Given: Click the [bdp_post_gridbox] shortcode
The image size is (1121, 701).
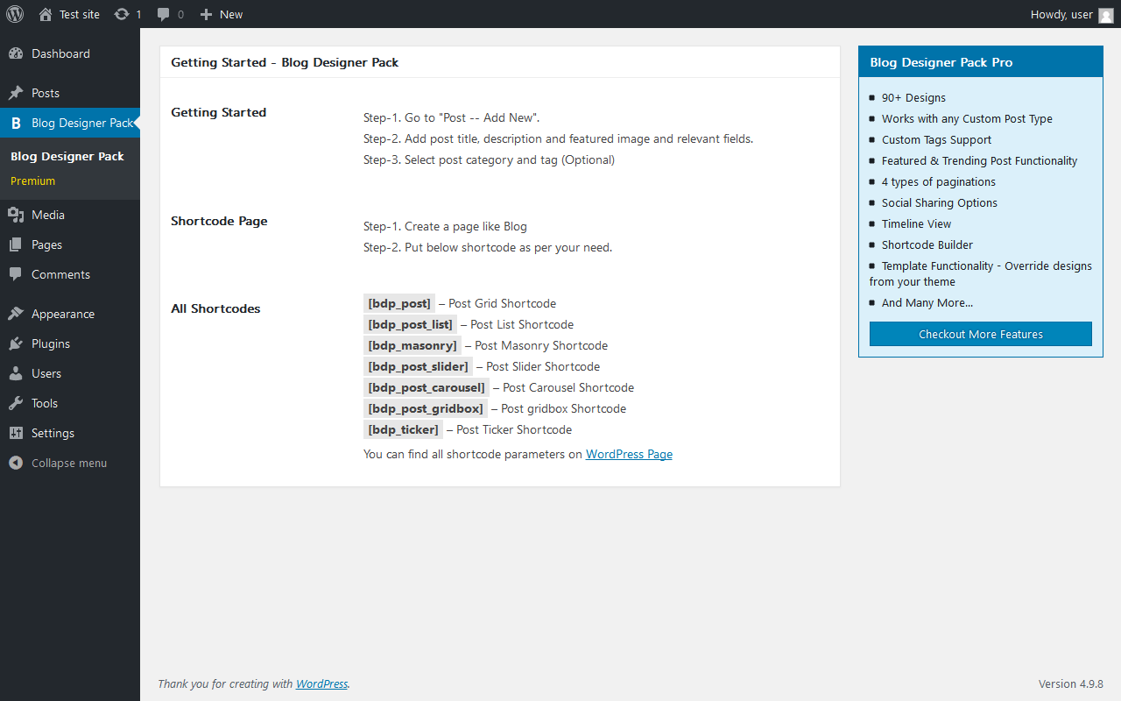Looking at the screenshot, I should [x=426, y=408].
